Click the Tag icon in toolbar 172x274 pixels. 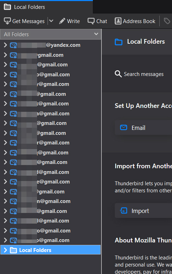[x=167, y=21]
